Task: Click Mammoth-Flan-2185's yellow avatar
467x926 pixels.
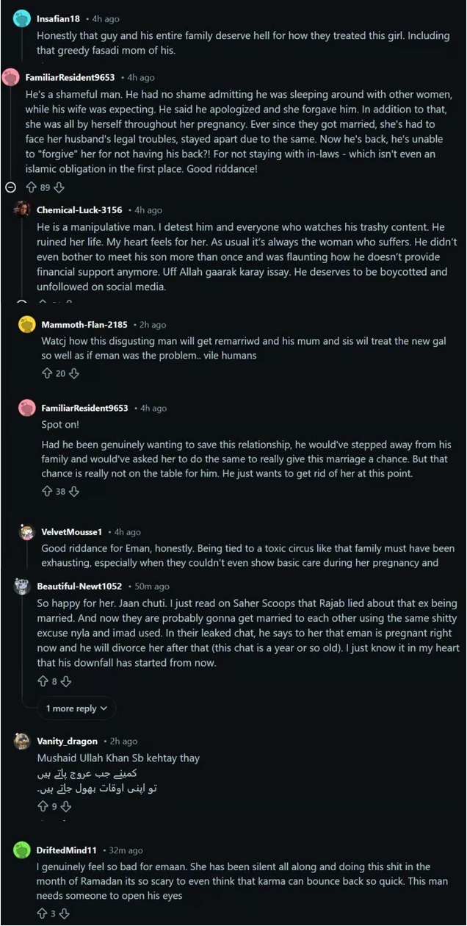Action: 27,325
